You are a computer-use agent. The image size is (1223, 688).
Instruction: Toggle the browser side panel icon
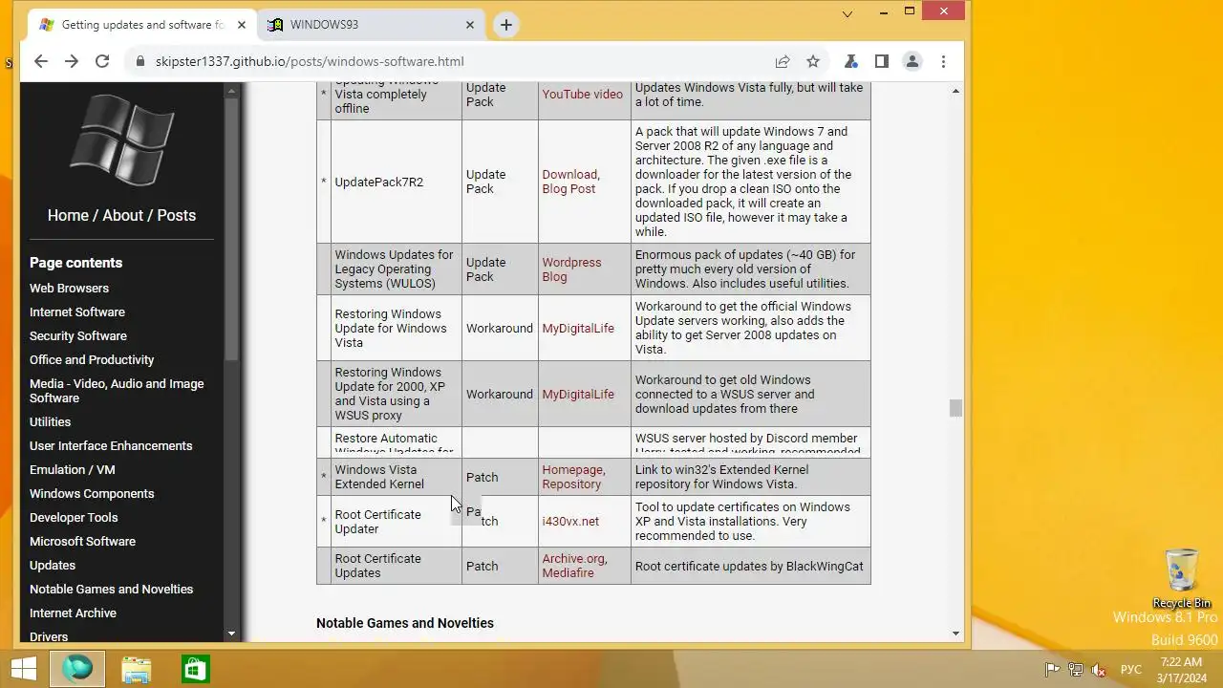[882, 61]
